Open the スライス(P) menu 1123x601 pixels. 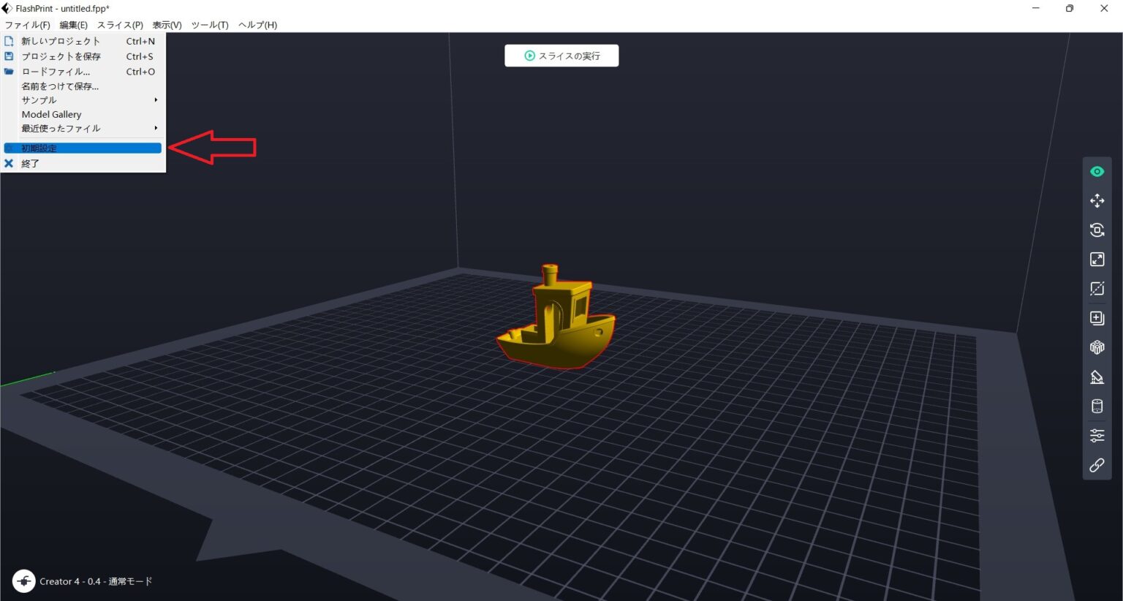click(x=120, y=25)
